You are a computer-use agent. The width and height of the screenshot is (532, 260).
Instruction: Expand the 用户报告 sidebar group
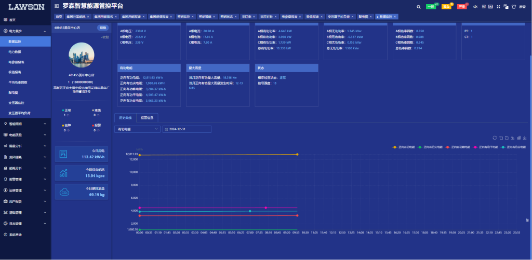coord(25,201)
